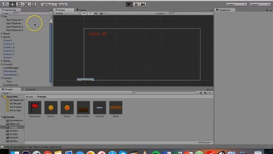Select the Checkpoint prefab thumbnail
This screenshot has width=273, height=154.
click(x=35, y=108)
